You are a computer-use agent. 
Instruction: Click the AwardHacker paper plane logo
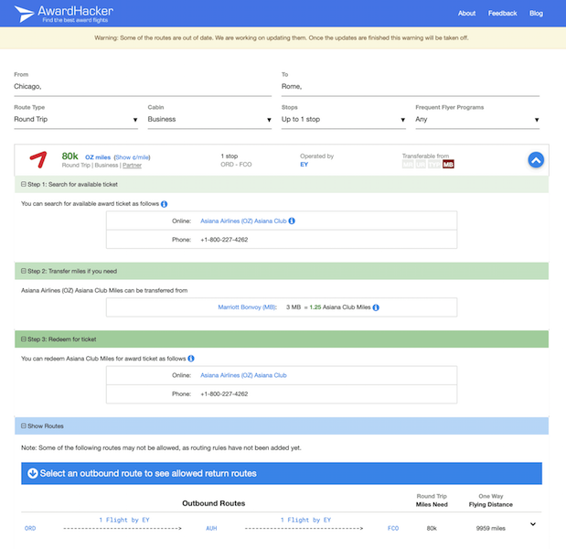coord(24,14)
